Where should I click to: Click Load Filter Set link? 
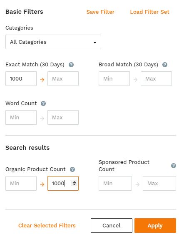pyautogui.click(x=150, y=12)
